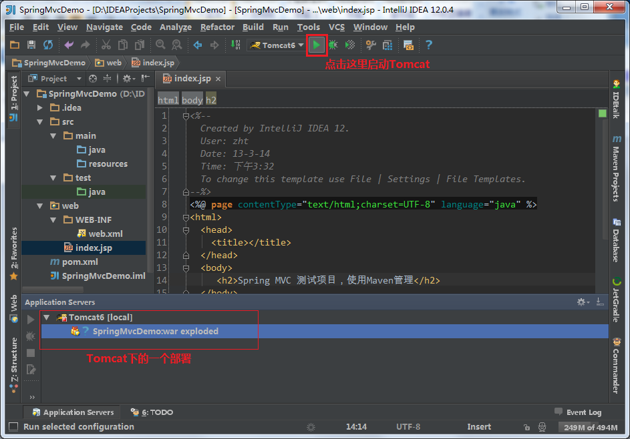Image resolution: width=630 pixels, height=439 pixels.
Task: Expand the .idea folder in project tree
Action: click(x=40, y=107)
